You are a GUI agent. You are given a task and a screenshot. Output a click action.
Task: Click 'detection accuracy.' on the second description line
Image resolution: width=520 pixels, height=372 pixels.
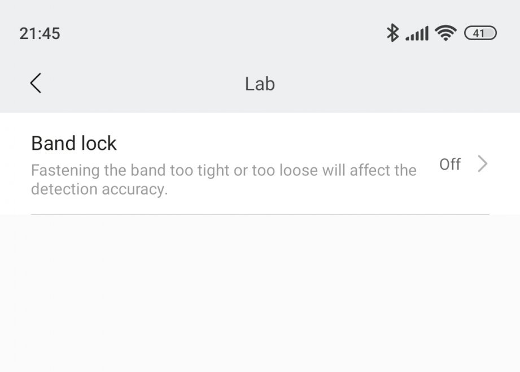(99, 189)
